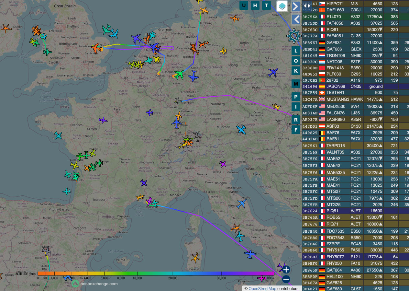409x291 pixels.
Task: Select the blue aircraft north of Praha
Action: pos(273,73)
